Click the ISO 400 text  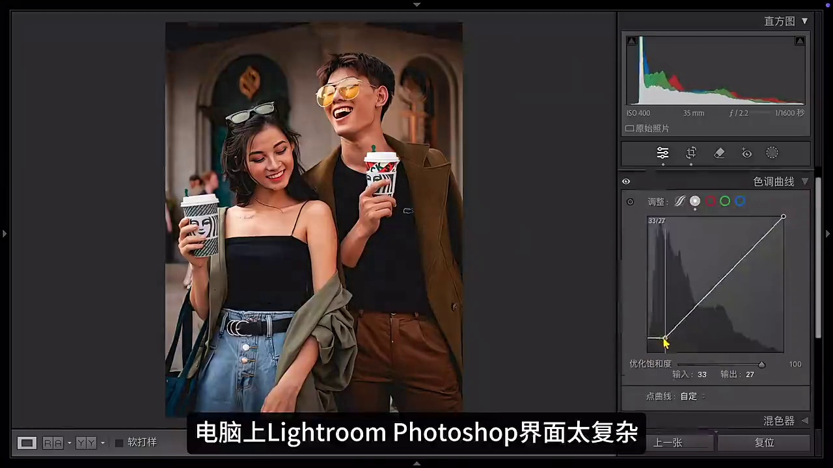(638, 113)
